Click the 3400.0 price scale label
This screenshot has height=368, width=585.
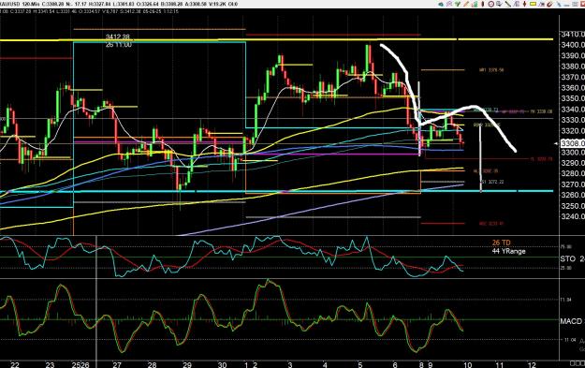coord(573,45)
